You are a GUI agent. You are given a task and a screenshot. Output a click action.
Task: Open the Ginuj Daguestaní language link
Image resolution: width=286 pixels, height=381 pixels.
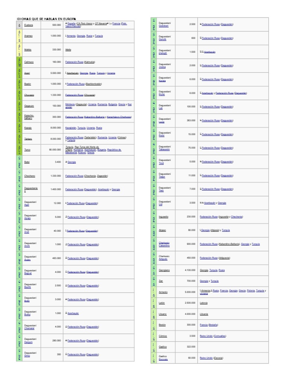coord(27,356)
